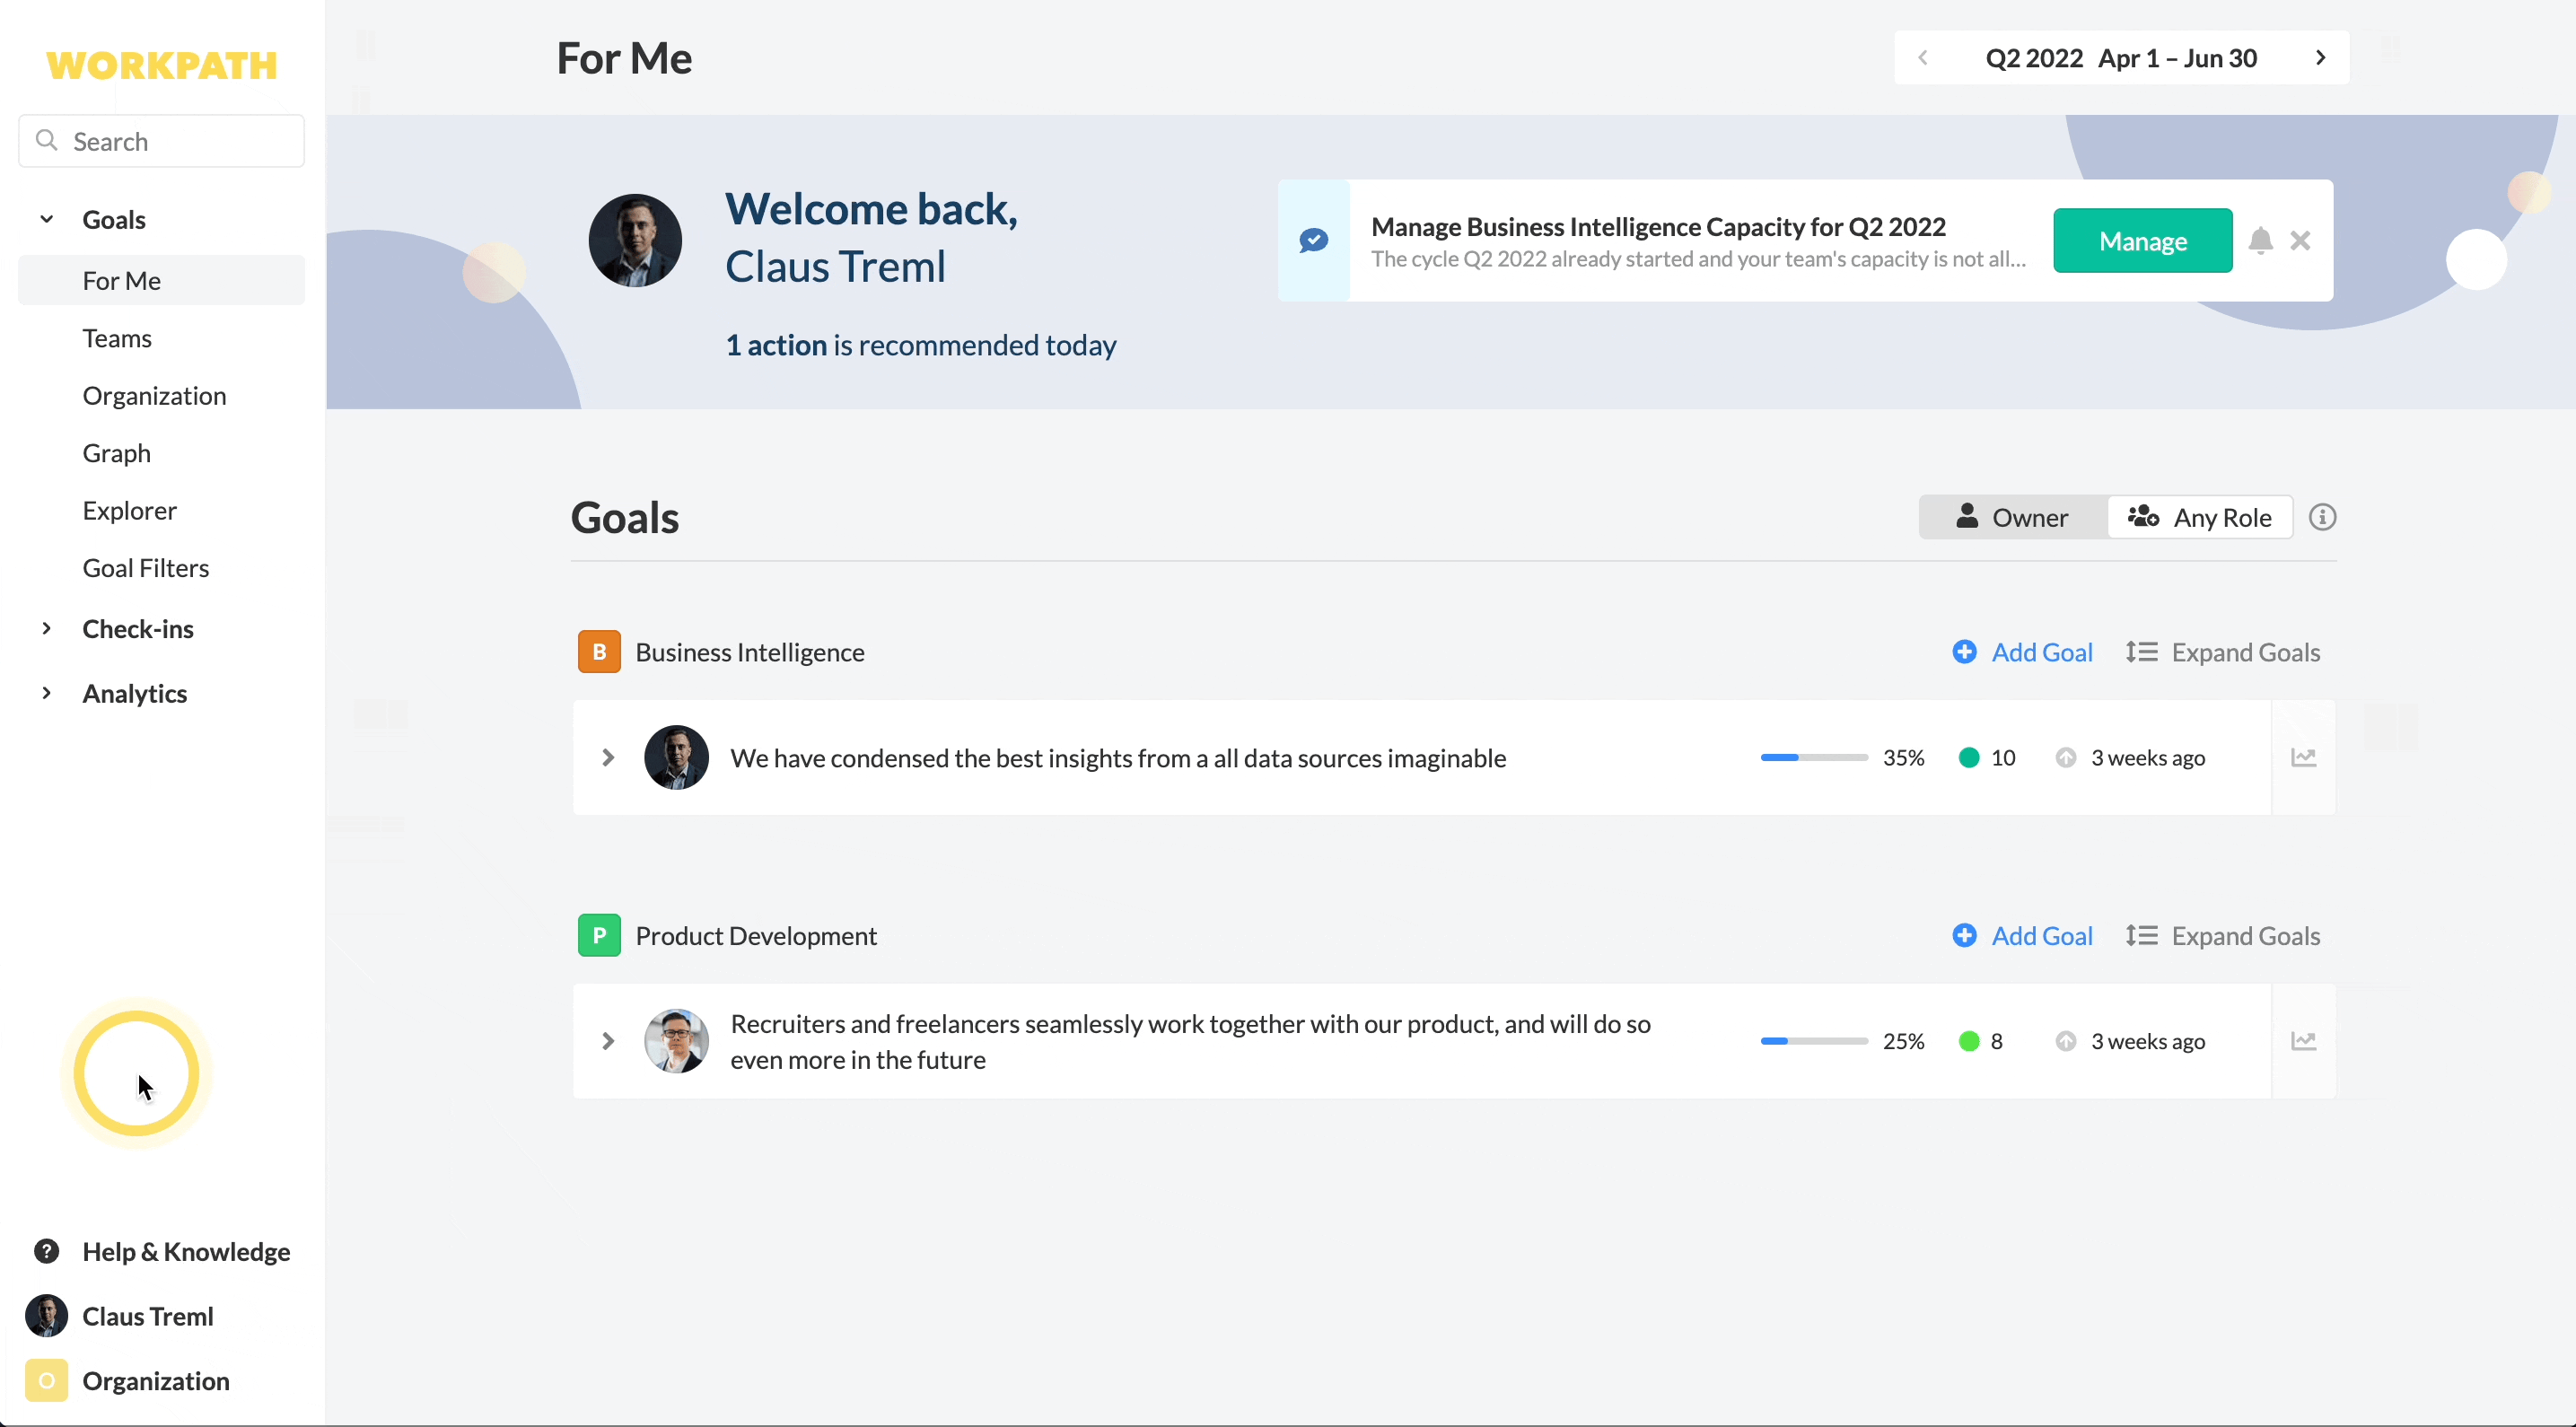The width and height of the screenshot is (2576, 1427).
Task: Add Goal to Business Intelligence
Action: pos(2023,652)
